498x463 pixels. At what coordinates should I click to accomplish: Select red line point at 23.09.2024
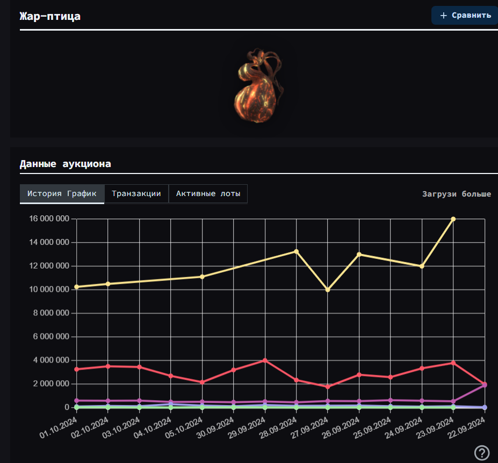(x=453, y=363)
